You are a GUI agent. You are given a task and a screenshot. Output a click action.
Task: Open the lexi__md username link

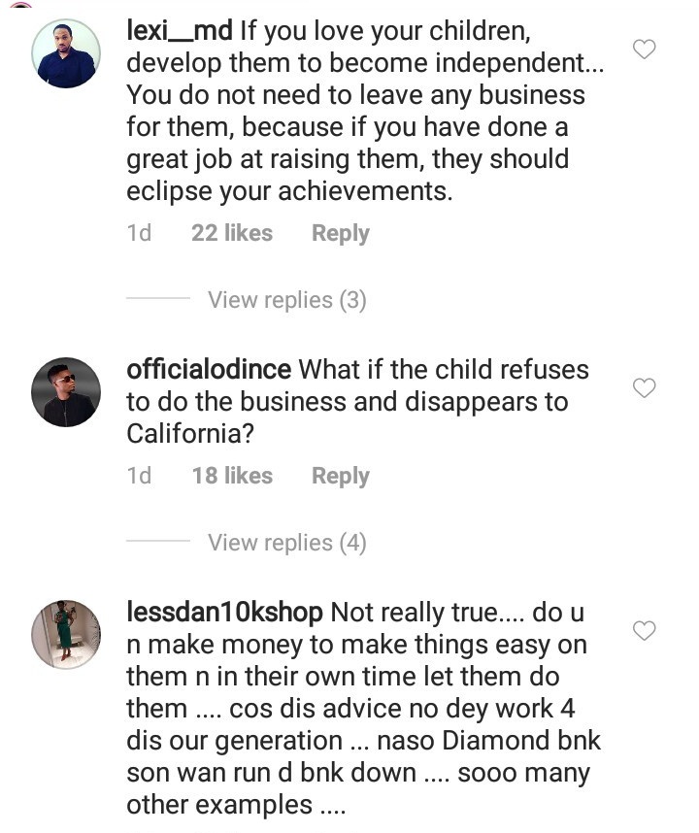[180, 31]
